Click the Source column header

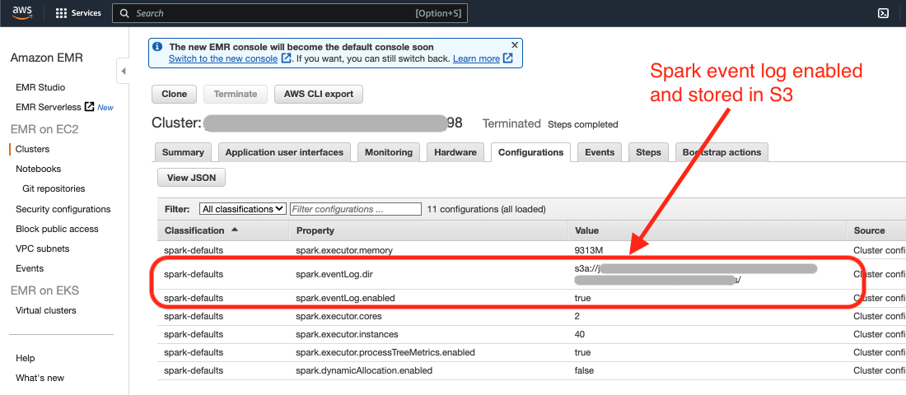pyautogui.click(x=870, y=230)
